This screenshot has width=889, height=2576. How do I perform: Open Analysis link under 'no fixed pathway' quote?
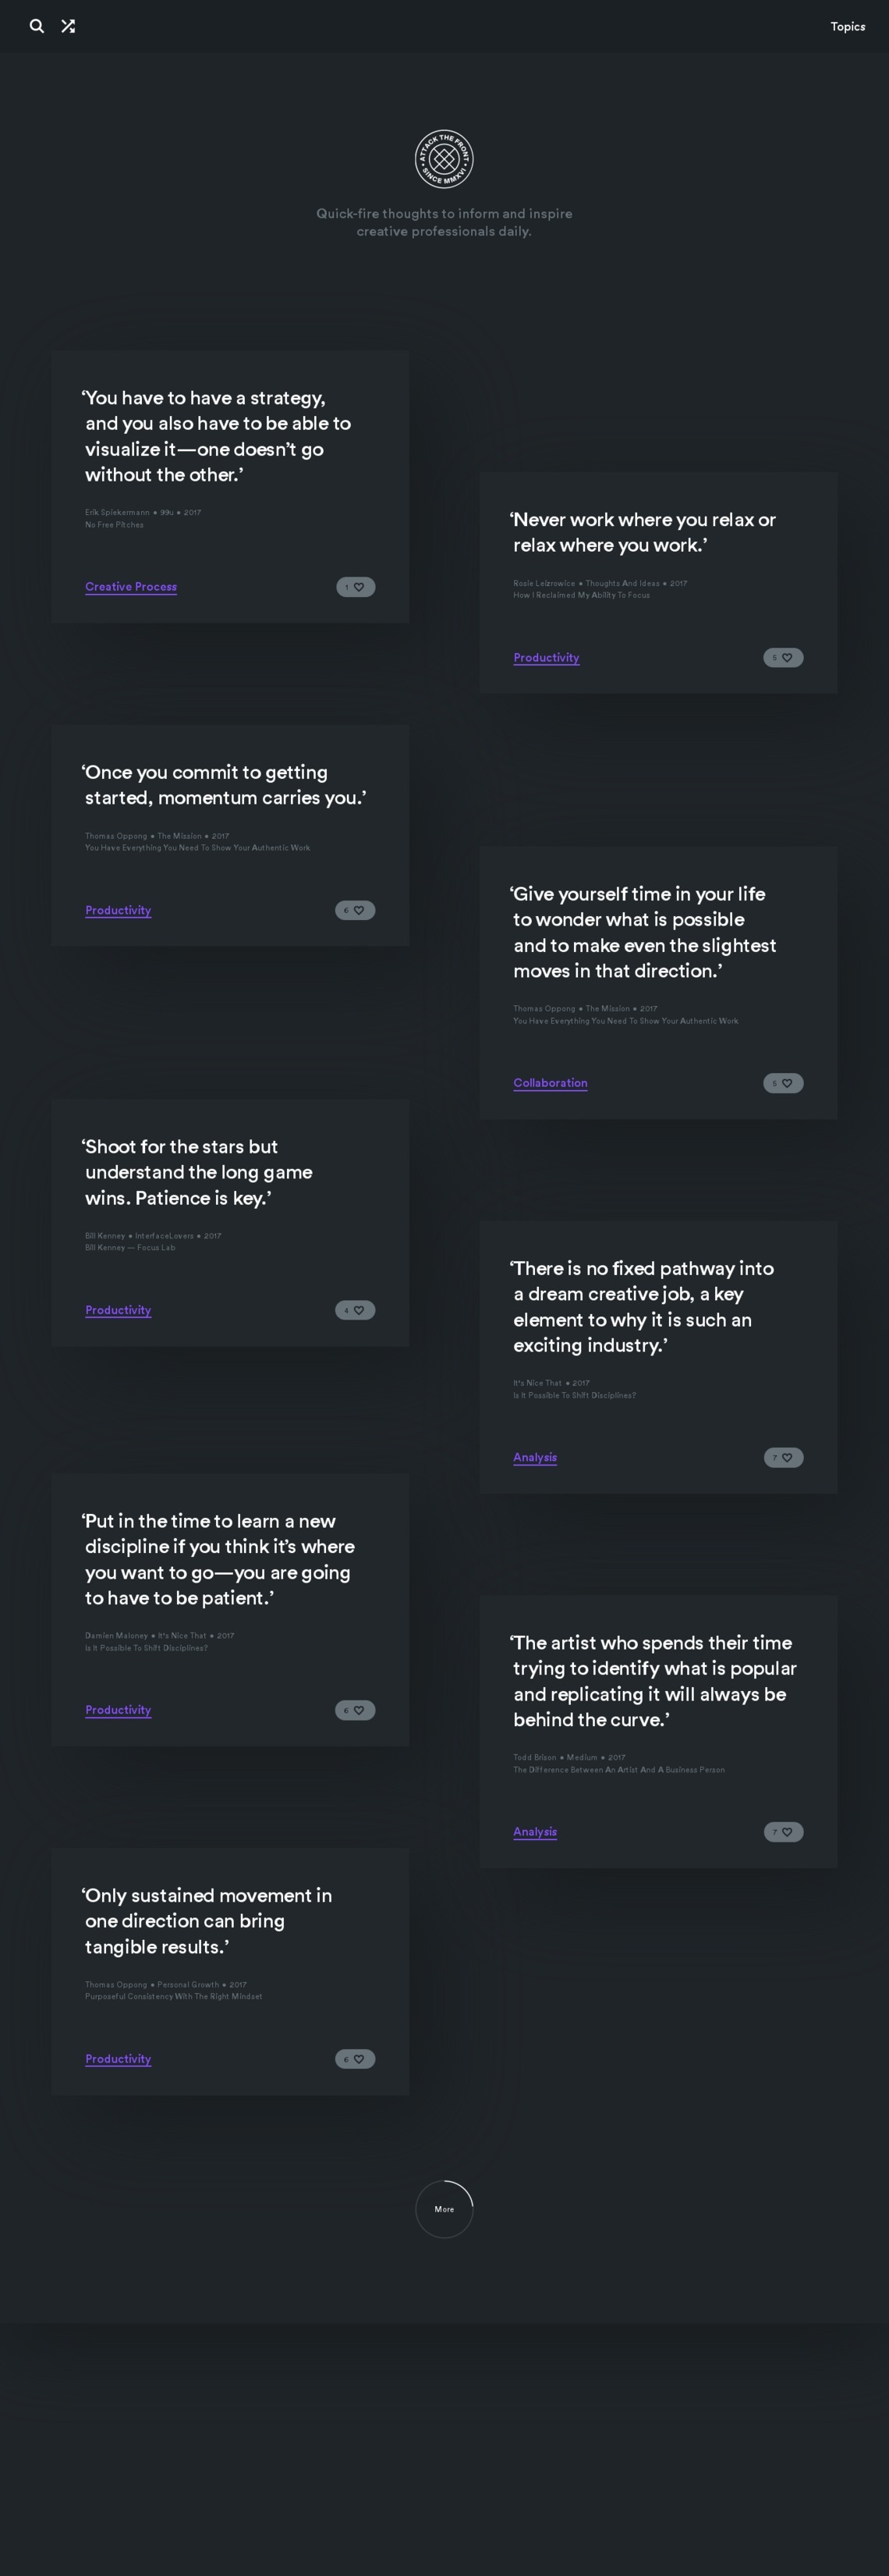click(x=536, y=1458)
